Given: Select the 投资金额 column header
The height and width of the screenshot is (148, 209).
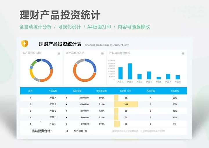Looking at the screenshot, I should coord(77,91).
